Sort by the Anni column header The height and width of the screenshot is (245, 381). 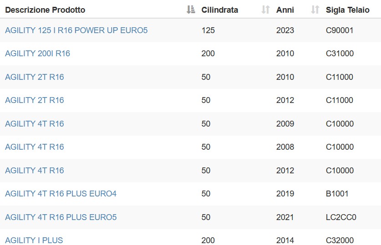point(285,10)
